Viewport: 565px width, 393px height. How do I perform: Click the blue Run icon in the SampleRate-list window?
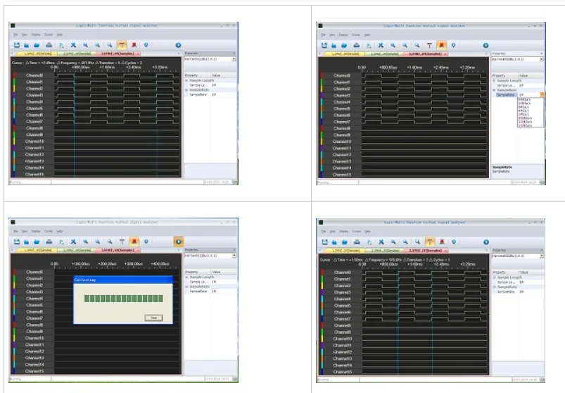point(485,46)
